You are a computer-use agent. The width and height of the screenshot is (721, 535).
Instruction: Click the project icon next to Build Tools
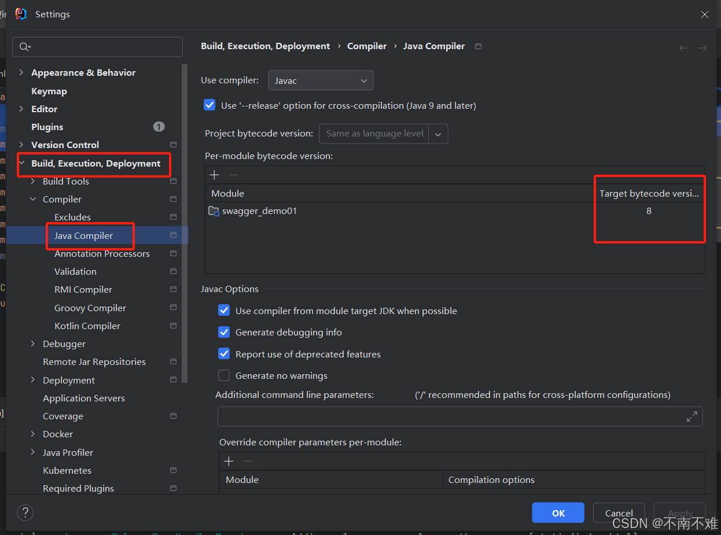[173, 181]
